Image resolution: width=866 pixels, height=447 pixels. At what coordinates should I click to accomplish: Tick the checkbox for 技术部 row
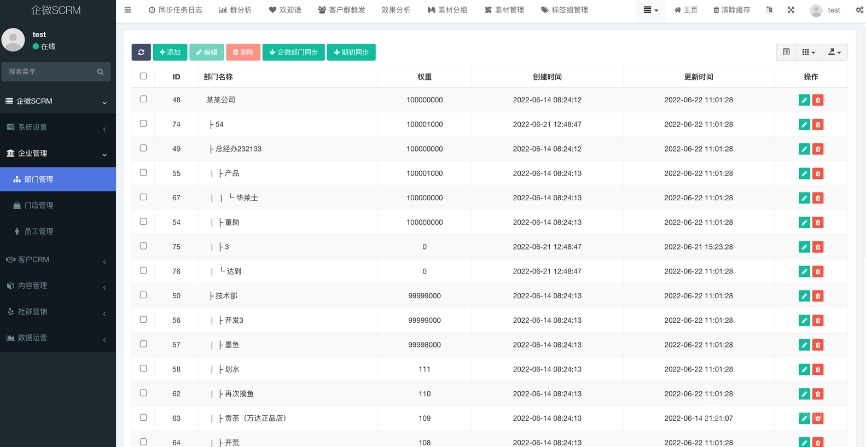143,295
